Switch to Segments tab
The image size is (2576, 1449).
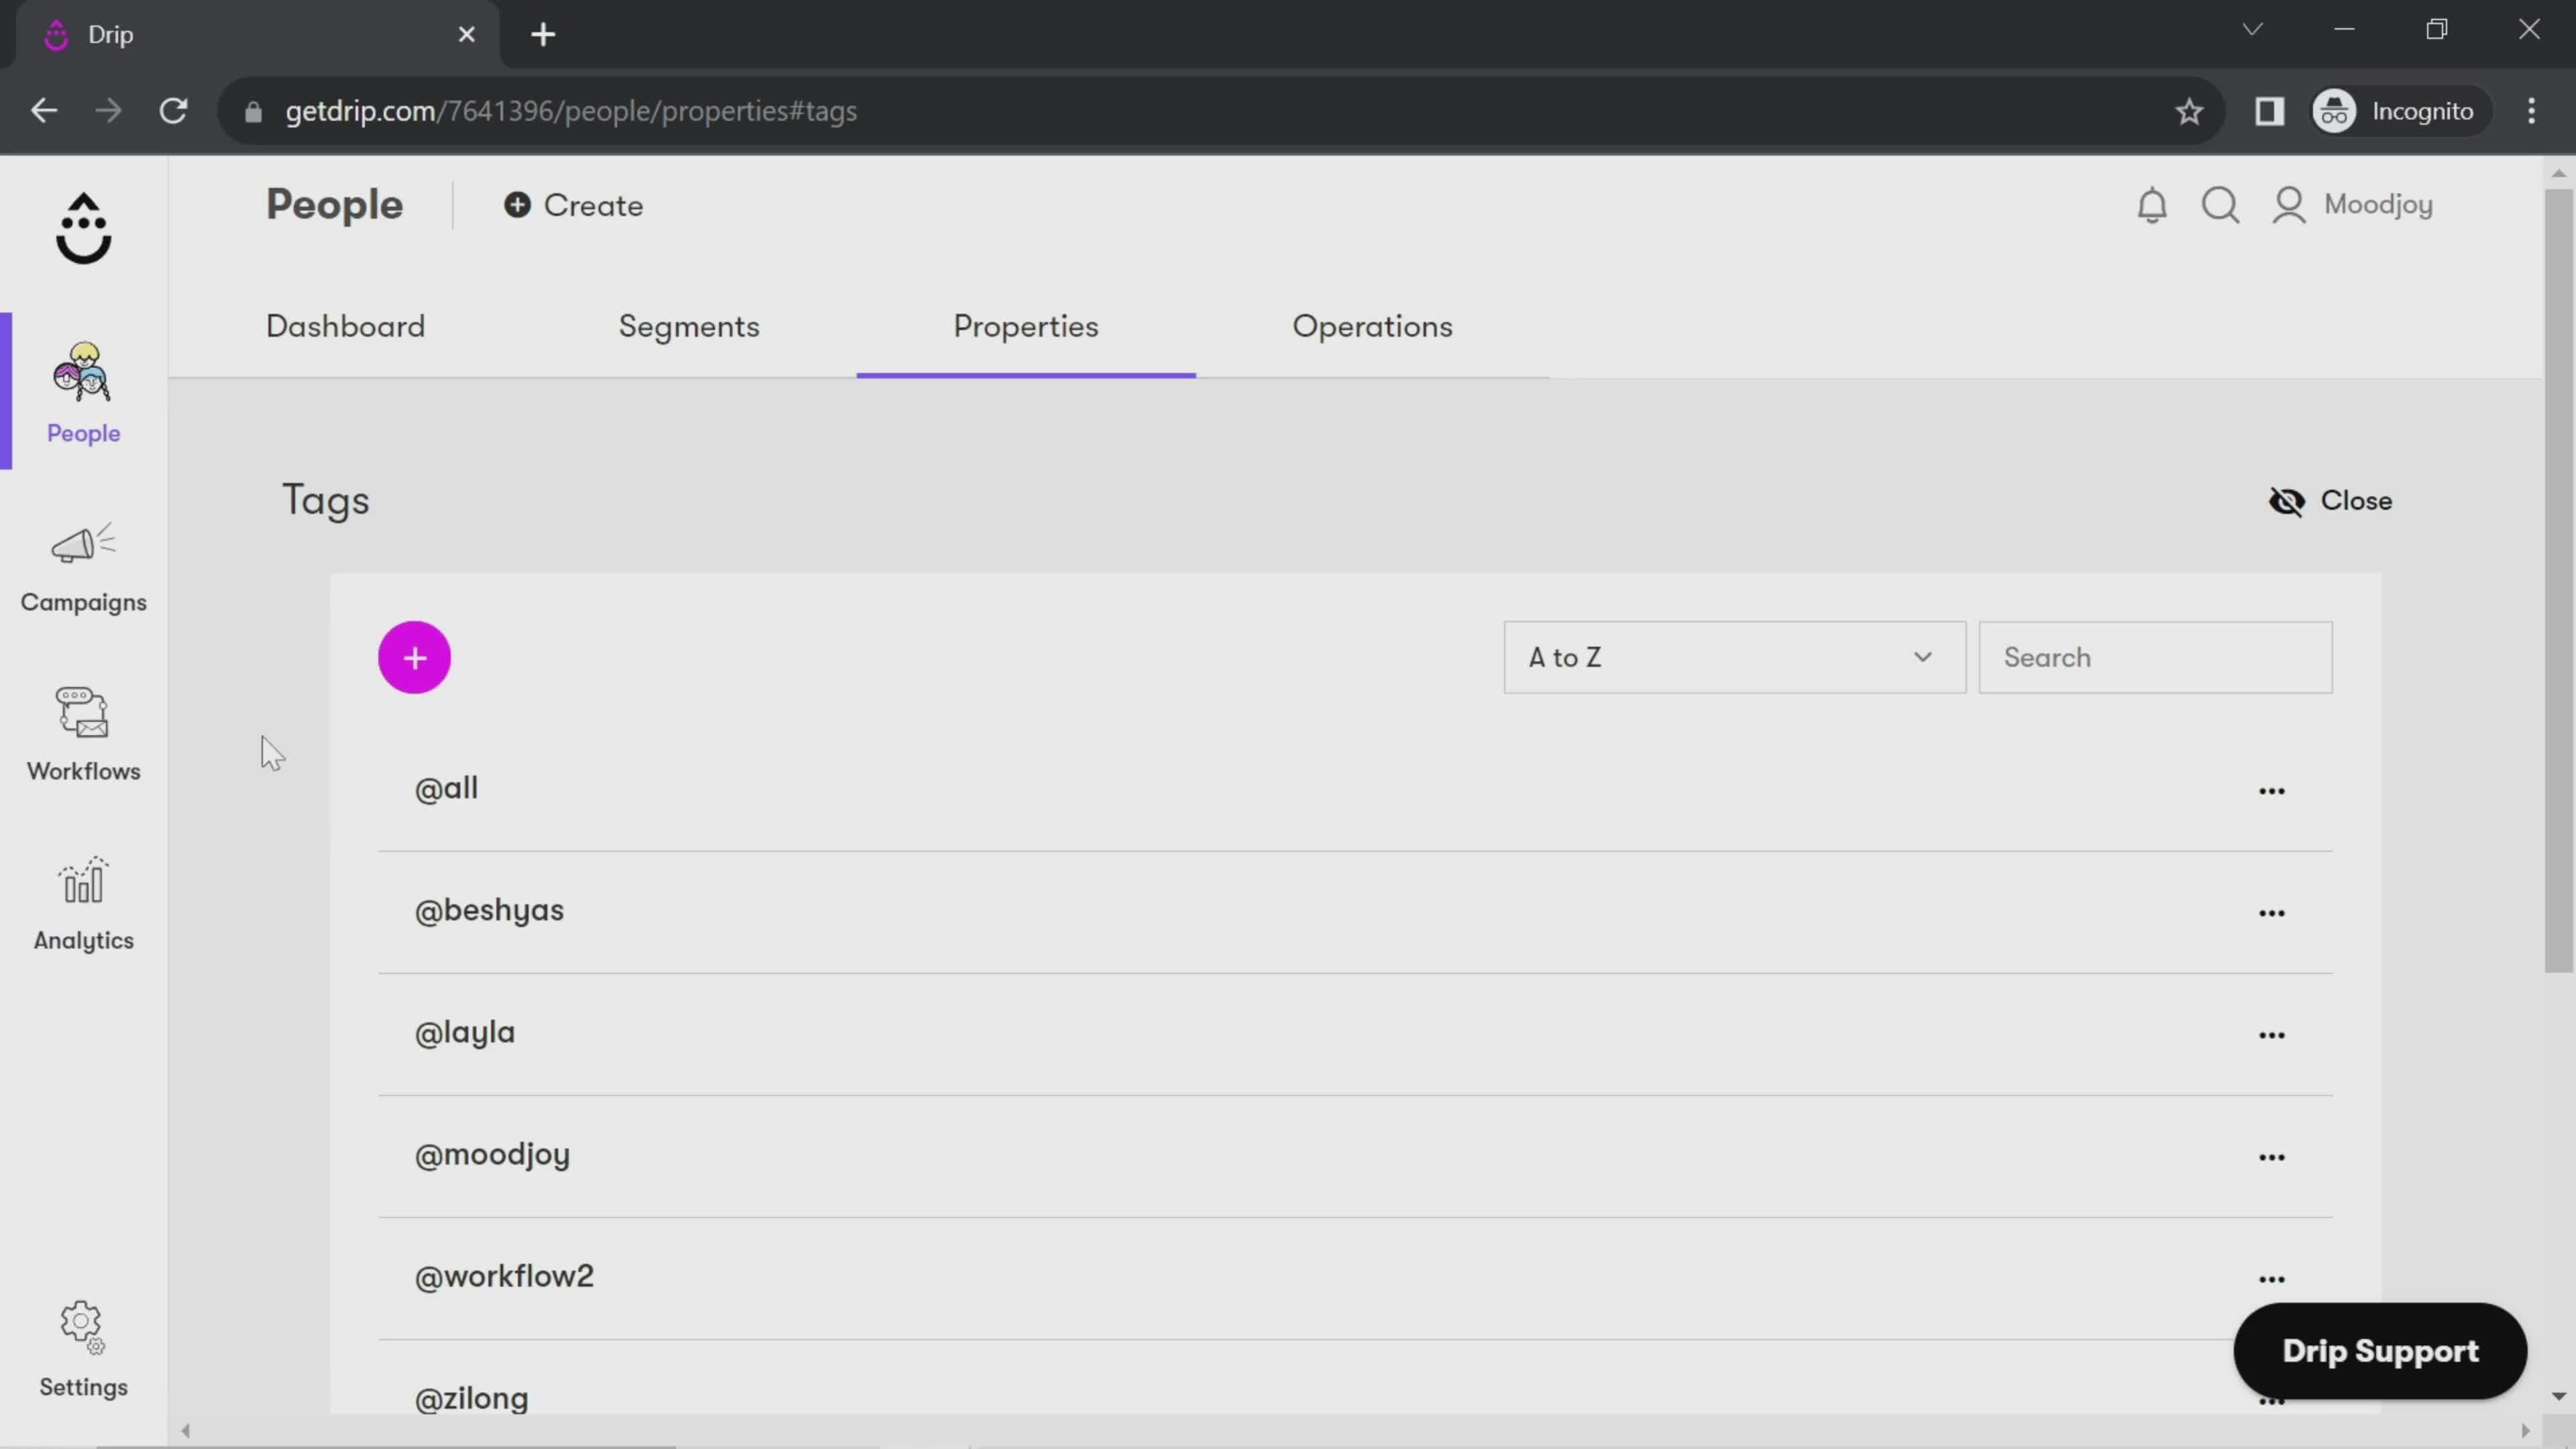pyautogui.click(x=688, y=325)
